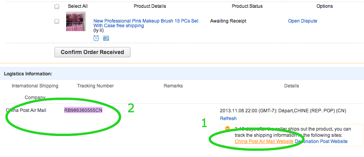Click the Départ CHINE tracking status line

[283, 111]
